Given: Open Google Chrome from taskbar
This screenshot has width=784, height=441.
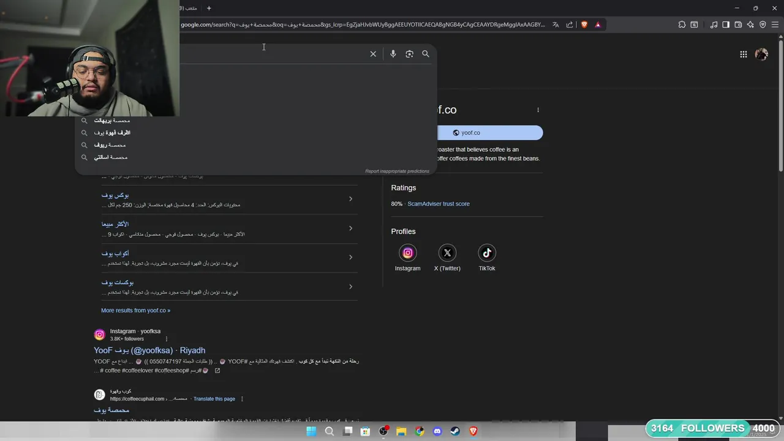Looking at the screenshot, I should pyautogui.click(x=420, y=431).
